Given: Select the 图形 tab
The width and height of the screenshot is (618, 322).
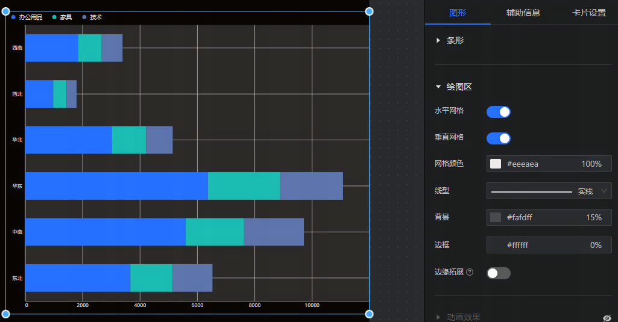Looking at the screenshot, I should [458, 13].
